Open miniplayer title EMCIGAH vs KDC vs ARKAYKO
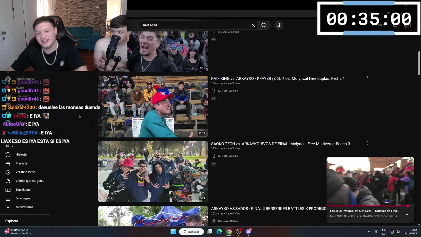Viewport: 421px width, 237px height. point(364,211)
